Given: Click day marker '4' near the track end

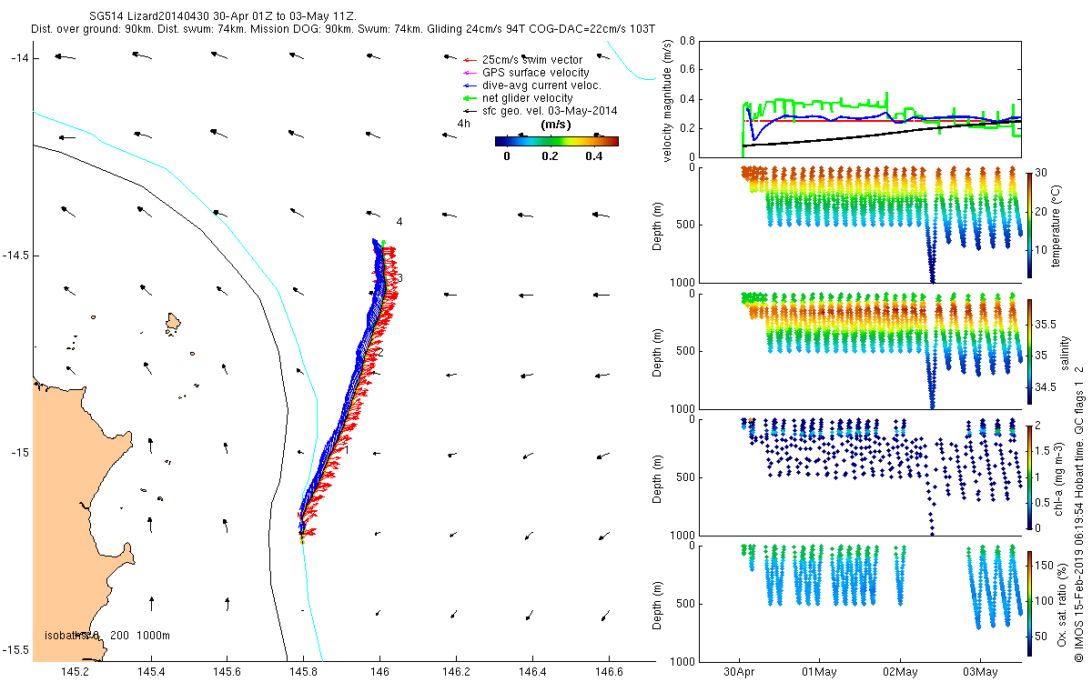Looking at the screenshot, I should pyautogui.click(x=399, y=222).
